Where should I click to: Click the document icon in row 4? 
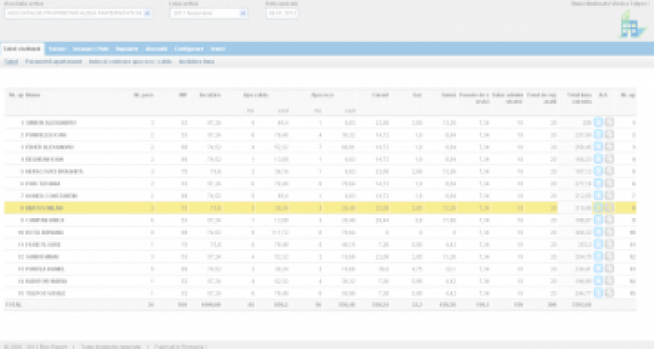pos(609,159)
